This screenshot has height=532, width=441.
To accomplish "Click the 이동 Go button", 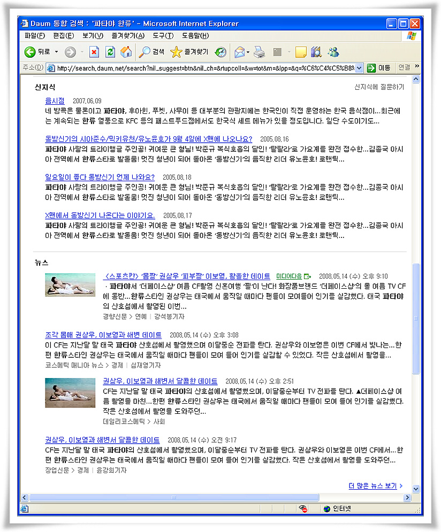I will pyautogui.click(x=379, y=68).
